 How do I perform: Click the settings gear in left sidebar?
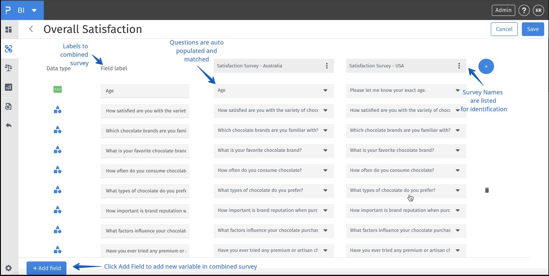tap(8, 268)
